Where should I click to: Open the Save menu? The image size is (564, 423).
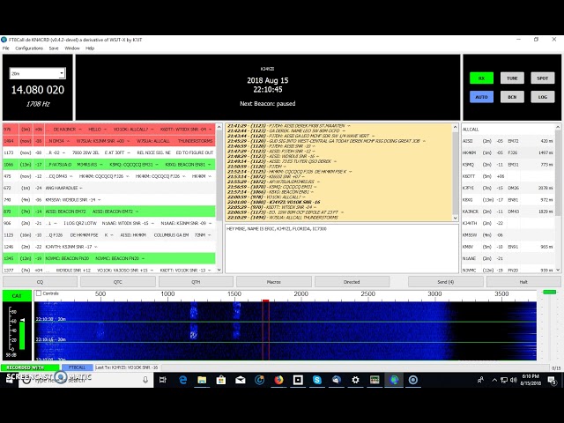pyautogui.click(x=54, y=48)
